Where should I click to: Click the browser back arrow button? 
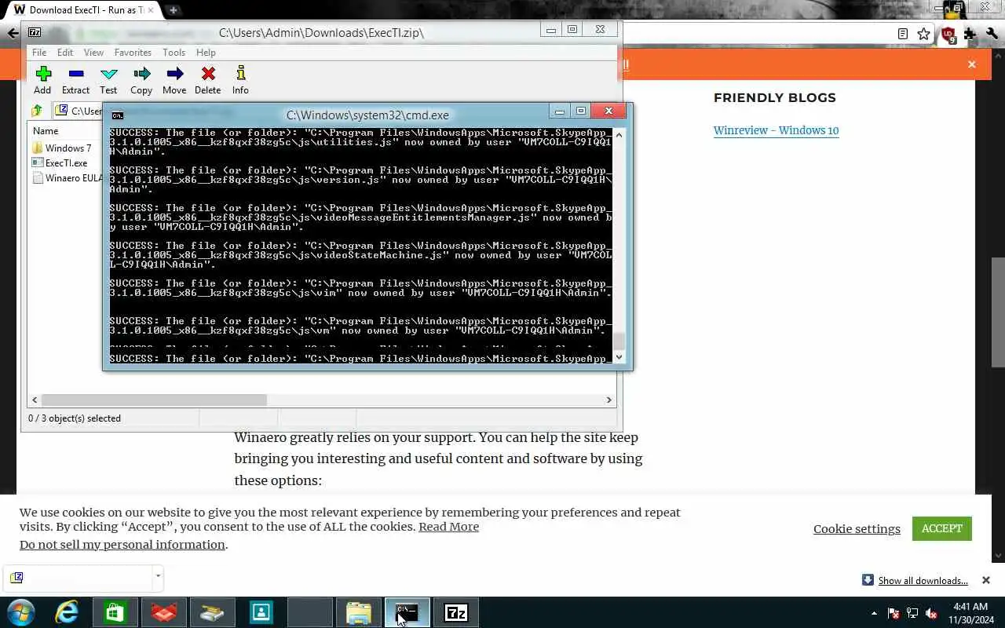(13, 33)
